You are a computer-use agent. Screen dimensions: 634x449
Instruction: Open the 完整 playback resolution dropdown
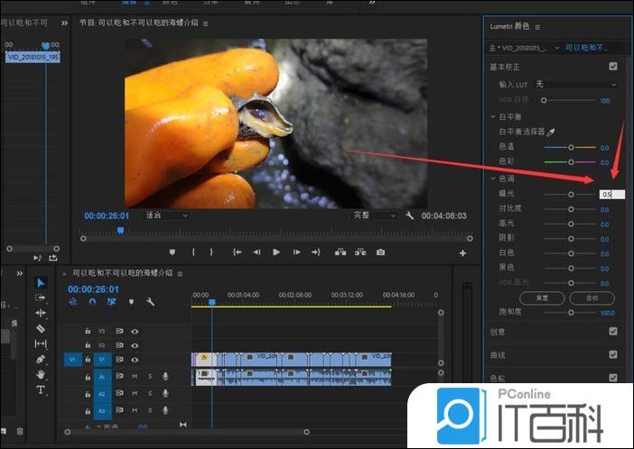(374, 216)
